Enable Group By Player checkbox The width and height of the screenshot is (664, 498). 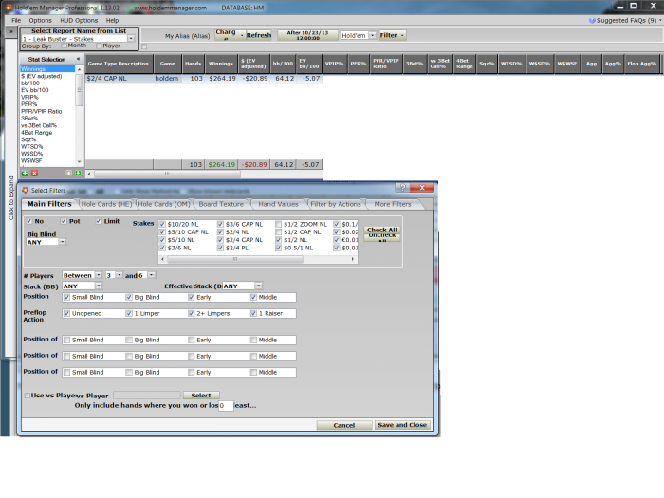(99, 46)
